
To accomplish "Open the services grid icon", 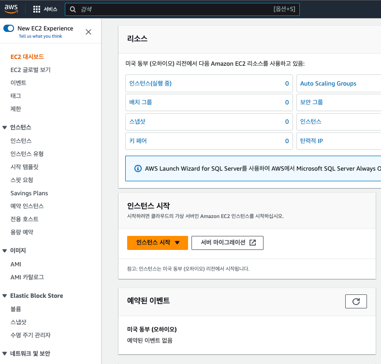I will (36, 9).
